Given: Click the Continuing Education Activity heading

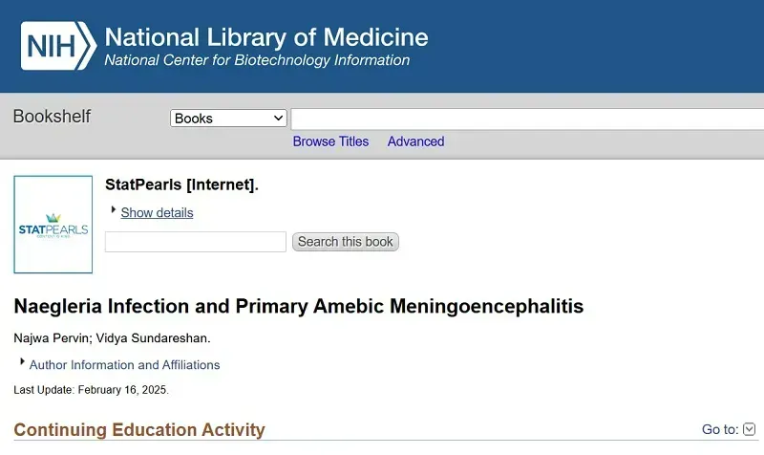Looking at the screenshot, I should [x=139, y=429].
